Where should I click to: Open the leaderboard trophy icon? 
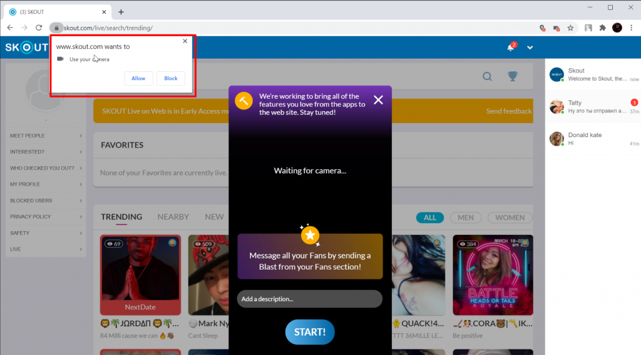(x=512, y=76)
